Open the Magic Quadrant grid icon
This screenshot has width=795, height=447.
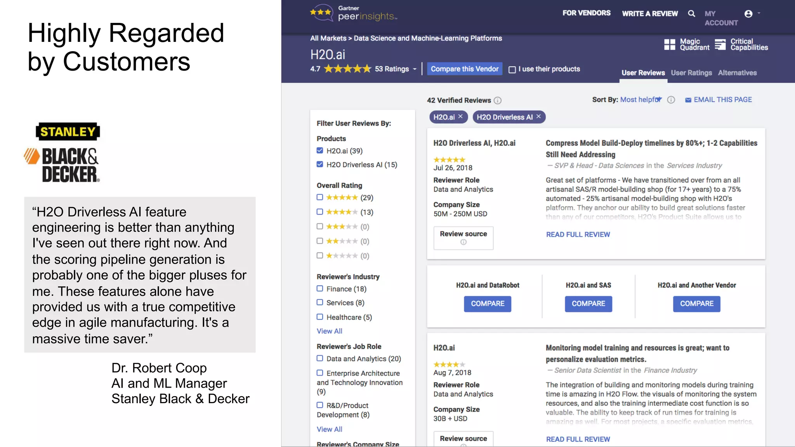click(x=670, y=45)
